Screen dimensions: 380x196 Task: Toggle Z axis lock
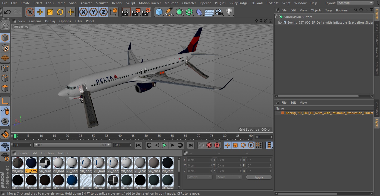coord(103,12)
